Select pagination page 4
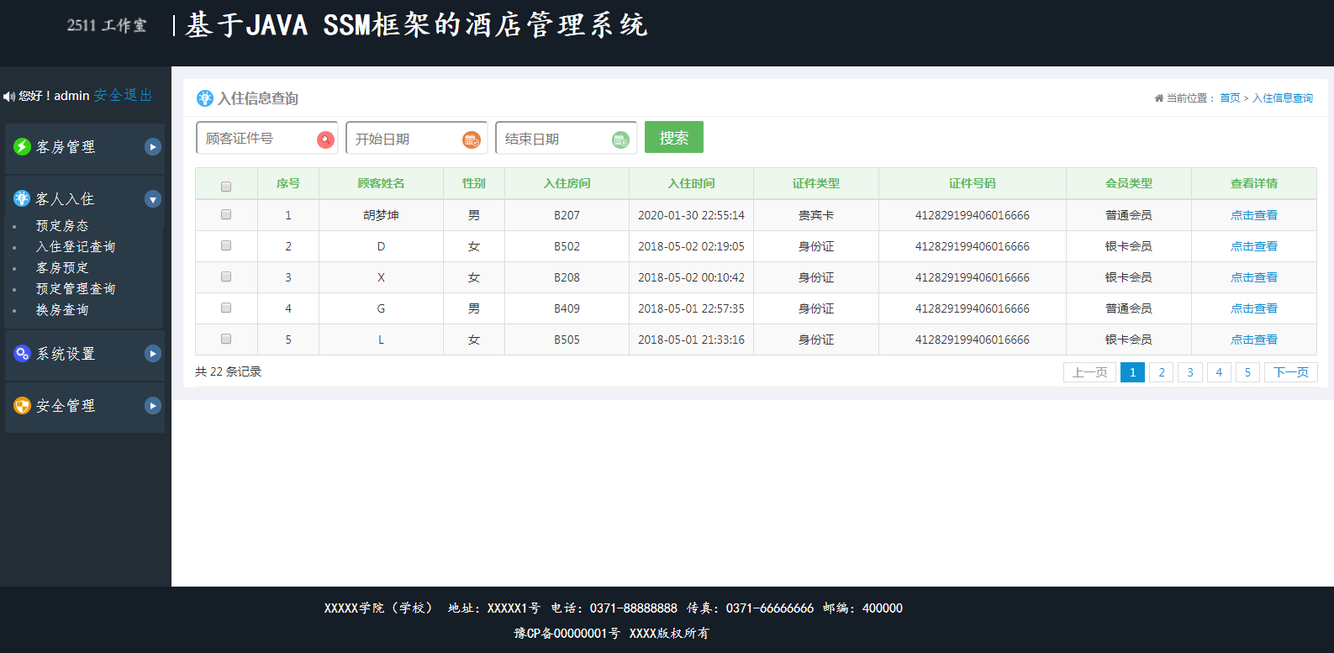 [1219, 372]
